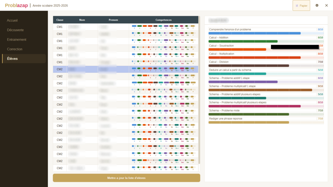Select the Calcul -- Division label
This screenshot has height=187, width=333.
pos(219,62)
